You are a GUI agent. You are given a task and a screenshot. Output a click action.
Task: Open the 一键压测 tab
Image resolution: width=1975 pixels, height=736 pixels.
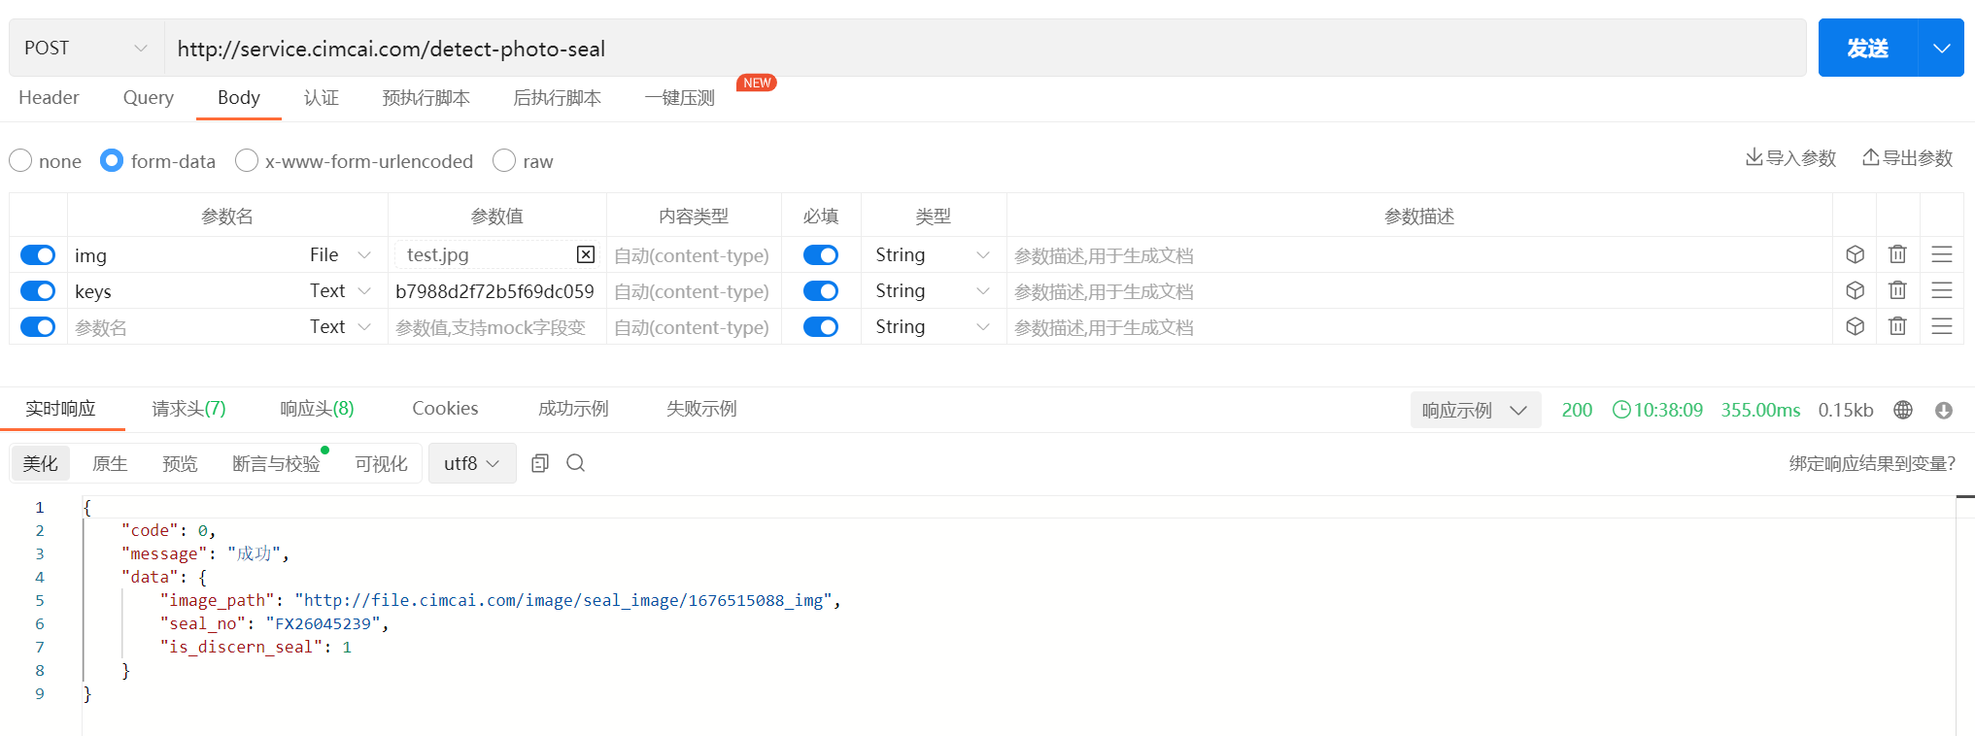click(679, 97)
